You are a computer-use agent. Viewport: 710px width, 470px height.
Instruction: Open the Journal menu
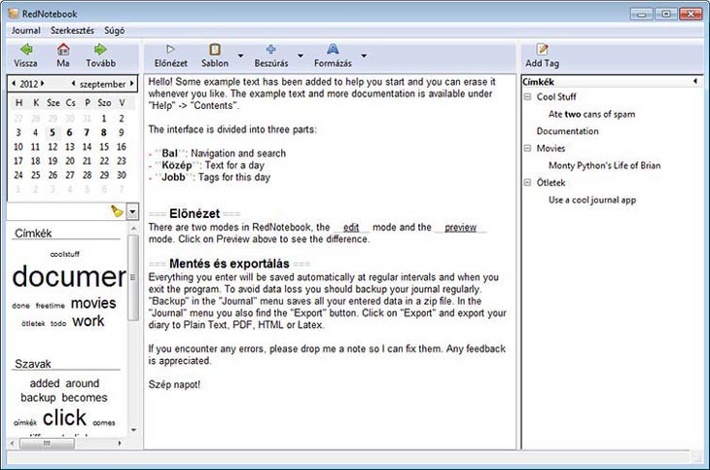[x=24, y=30]
